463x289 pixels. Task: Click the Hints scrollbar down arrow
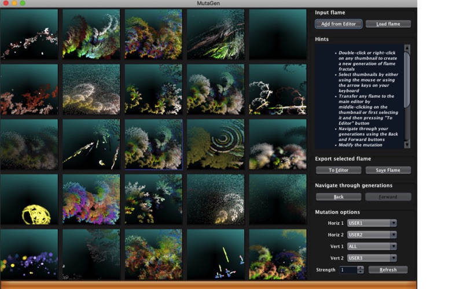[407, 144]
